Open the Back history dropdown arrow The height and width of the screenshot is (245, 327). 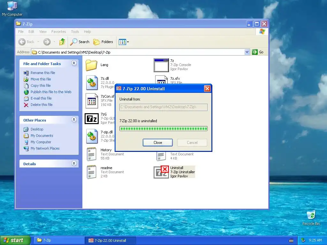[38, 42]
